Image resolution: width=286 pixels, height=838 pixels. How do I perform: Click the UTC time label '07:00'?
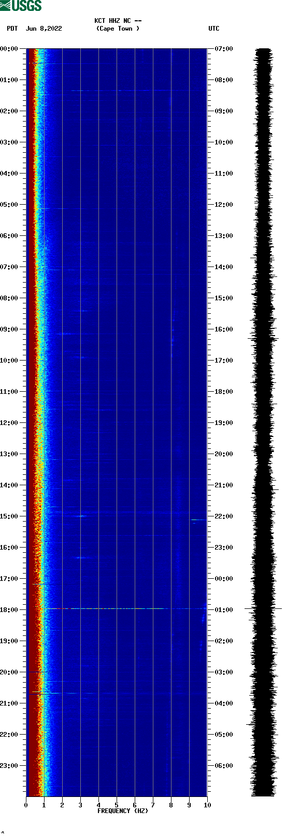coord(224,49)
